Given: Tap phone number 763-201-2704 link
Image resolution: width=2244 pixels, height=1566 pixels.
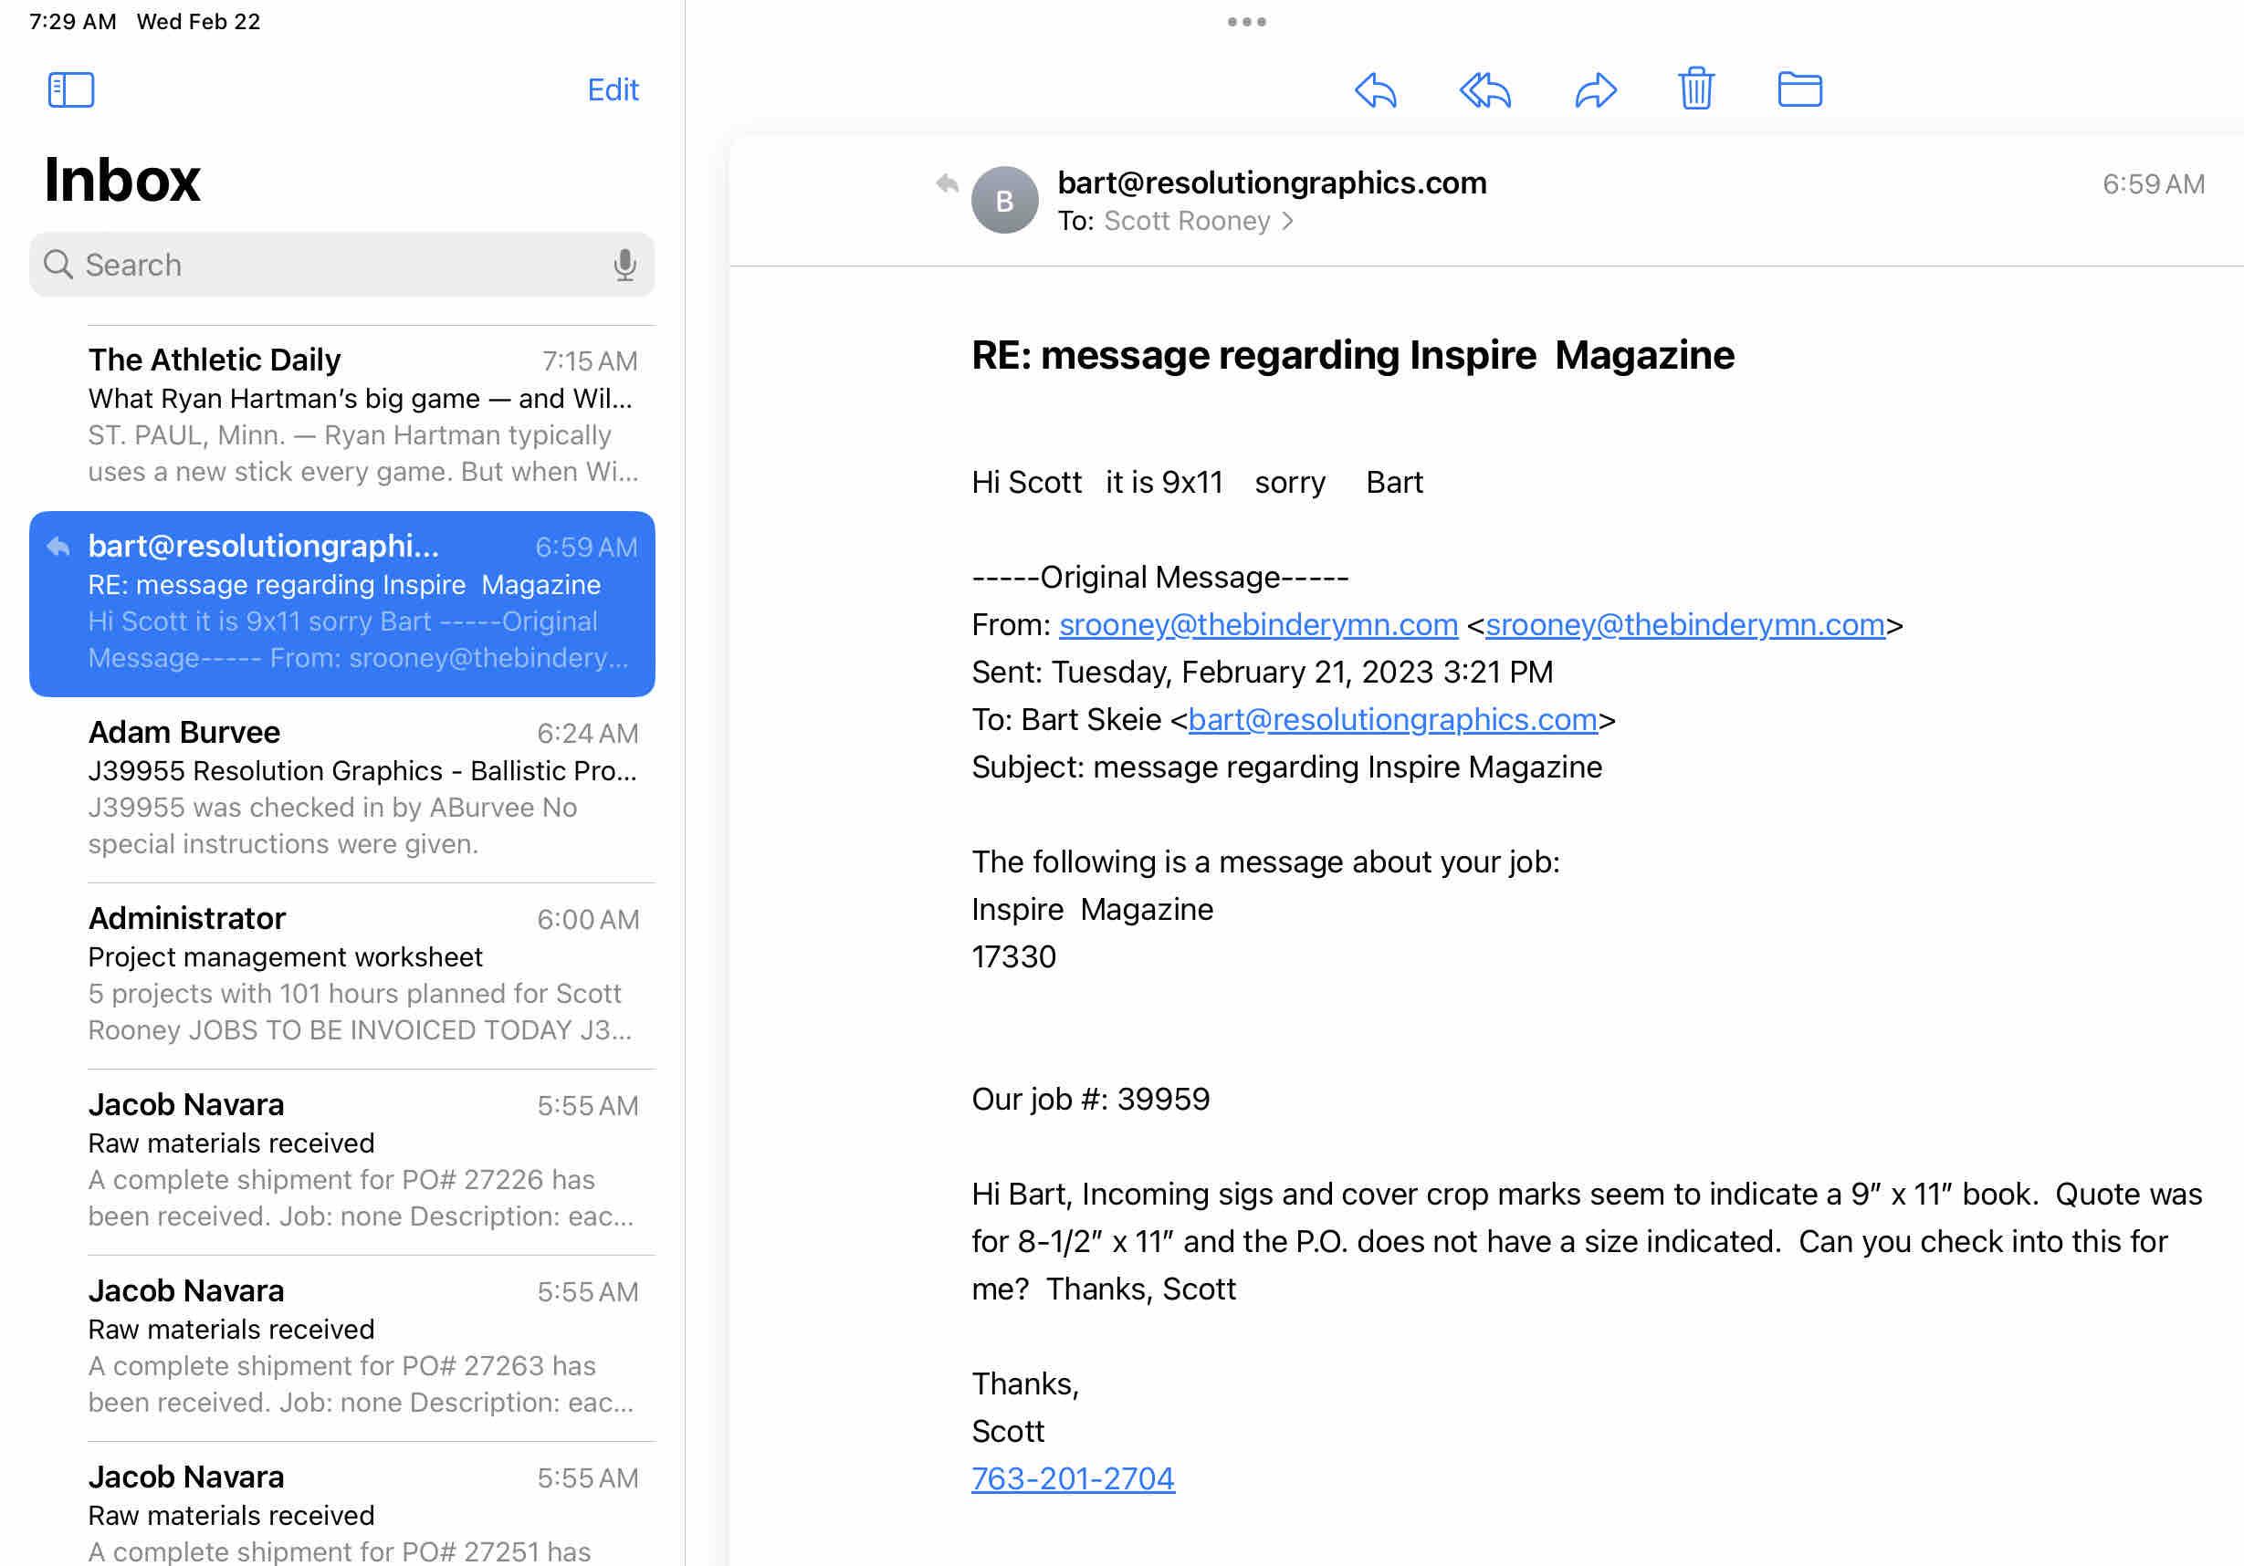Looking at the screenshot, I should pyautogui.click(x=1072, y=1478).
